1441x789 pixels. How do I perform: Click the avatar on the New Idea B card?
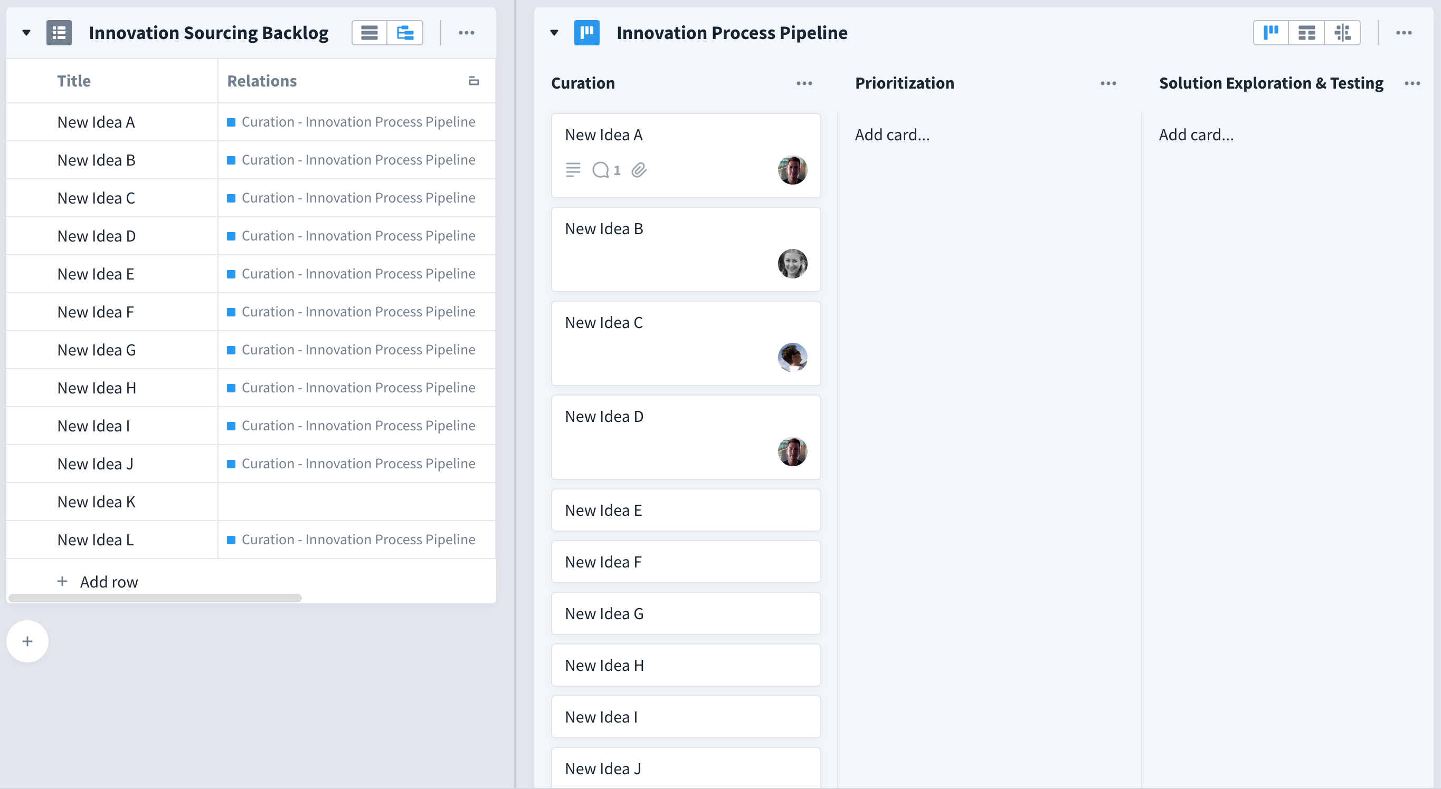(792, 263)
